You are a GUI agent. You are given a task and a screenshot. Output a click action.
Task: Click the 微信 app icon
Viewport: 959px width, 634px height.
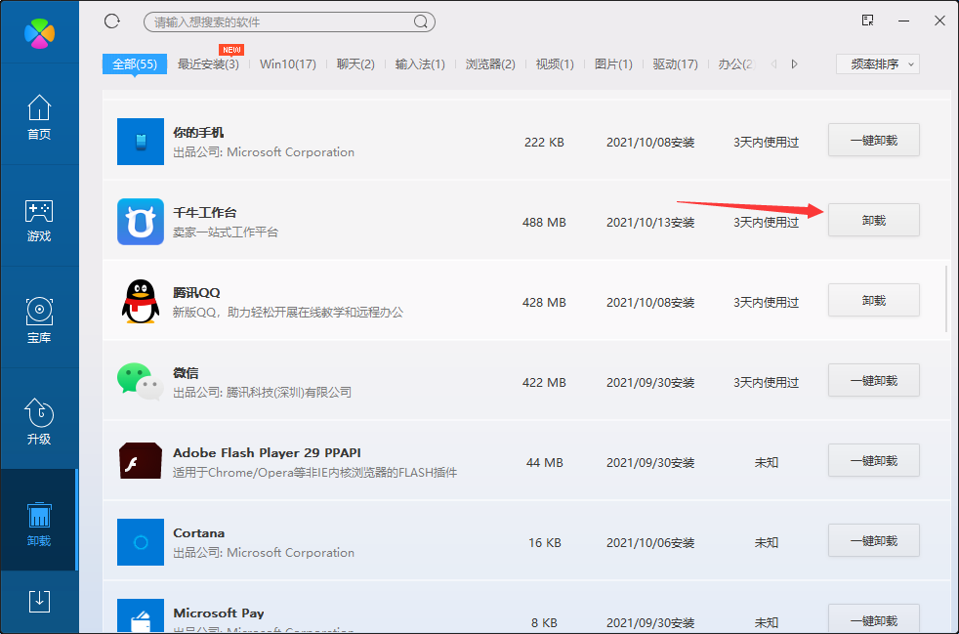(x=141, y=381)
